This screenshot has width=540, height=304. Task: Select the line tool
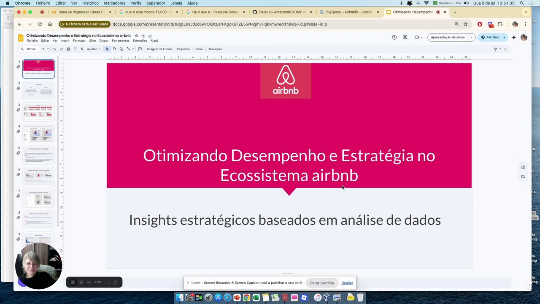[128, 49]
